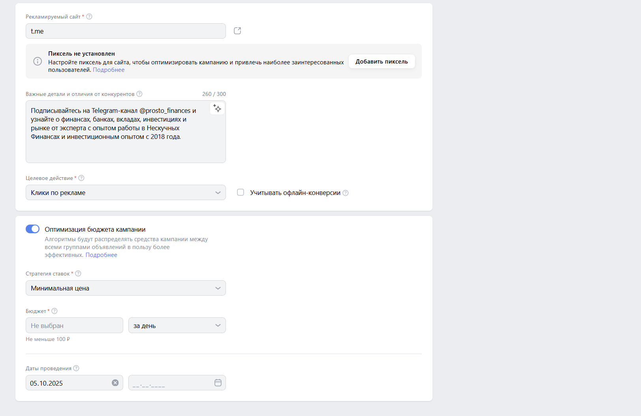
Task: Click help icon next to Стратегия ставок
Action: (78, 274)
